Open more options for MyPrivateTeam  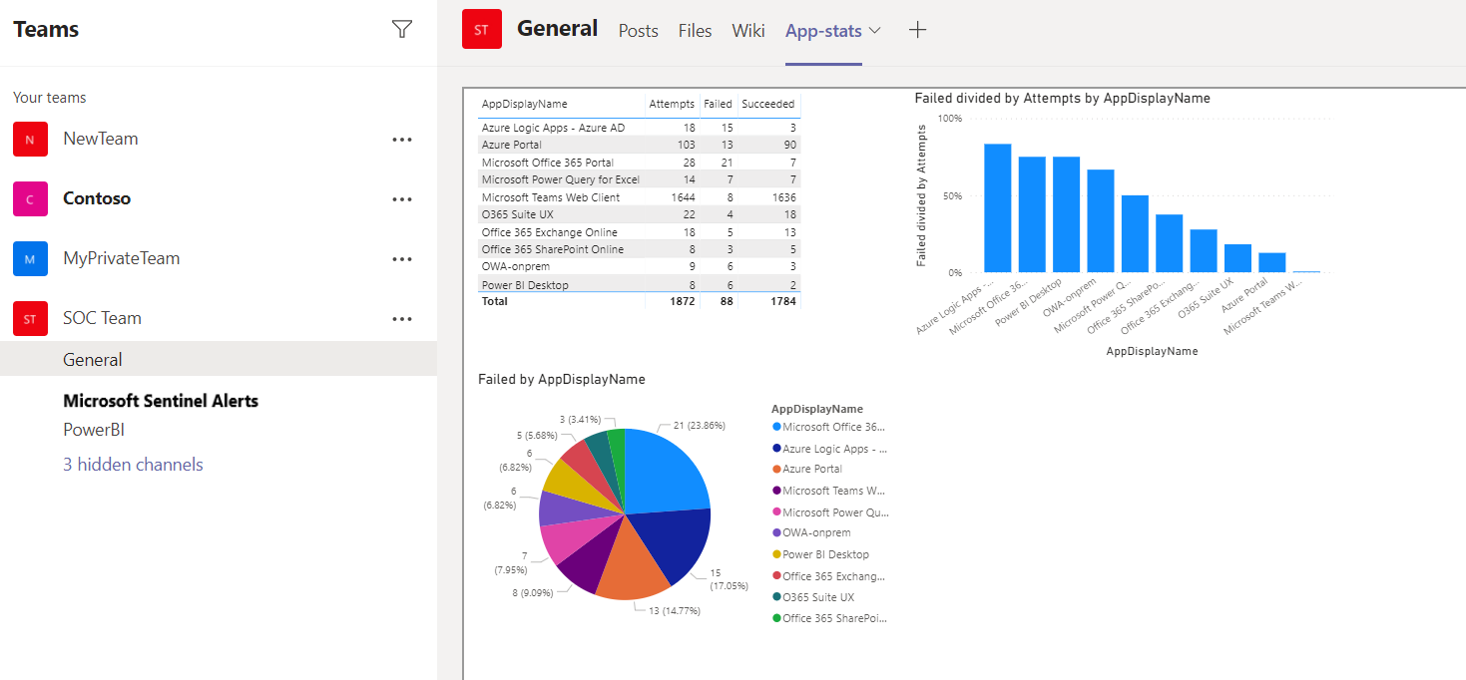tap(402, 258)
